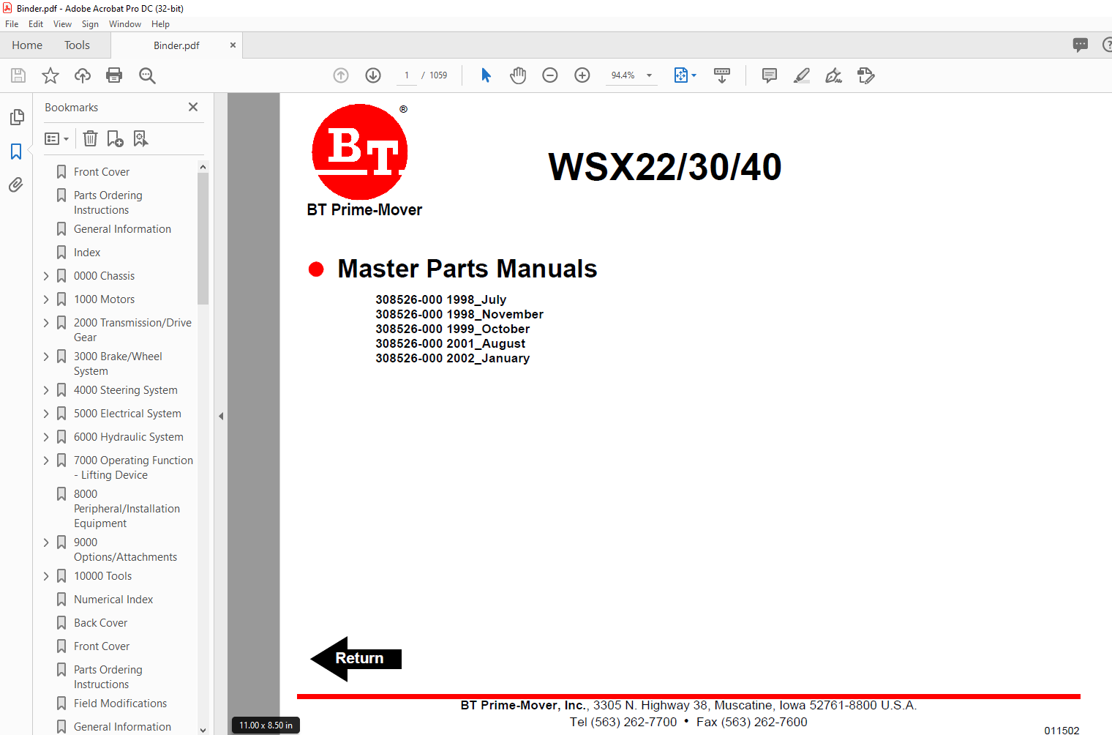Click the bookmarks panel scroll down arrow
The image size is (1112, 735).
point(203,730)
